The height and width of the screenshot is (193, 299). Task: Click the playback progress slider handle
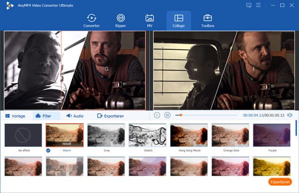point(181,115)
